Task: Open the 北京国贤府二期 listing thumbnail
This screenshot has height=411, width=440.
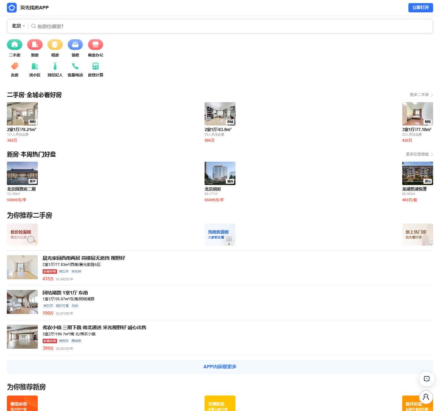Action: click(22, 173)
